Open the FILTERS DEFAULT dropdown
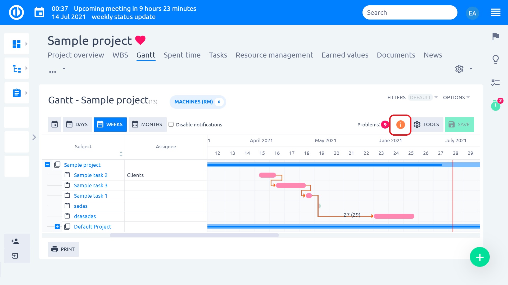 (x=412, y=97)
